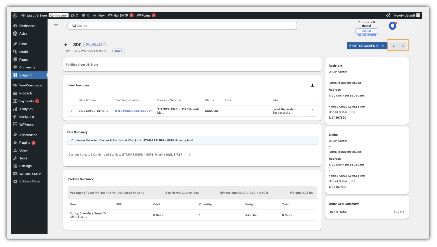The image size is (437, 247).
Task: Go back using the arrow beside 300
Action: 66,45
